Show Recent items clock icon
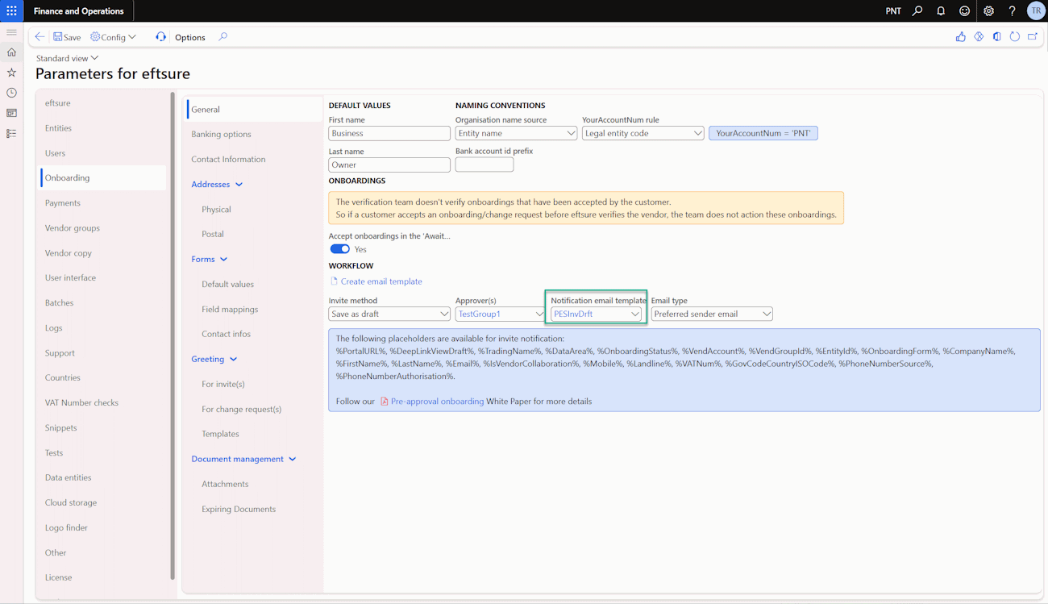 (x=11, y=93)
